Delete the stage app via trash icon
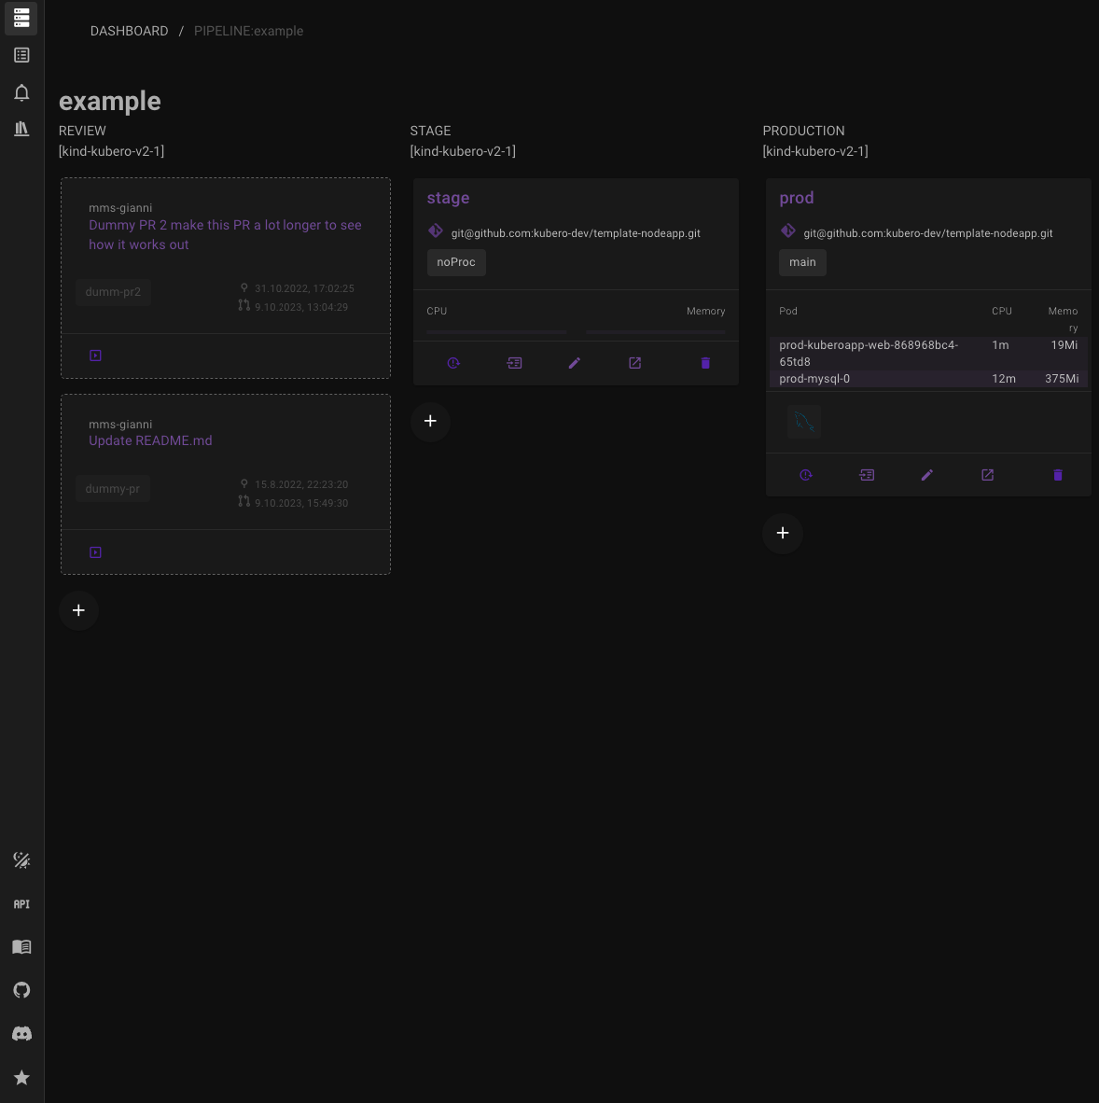This screenshot has height=1103, width=1099. coord(705,363)
